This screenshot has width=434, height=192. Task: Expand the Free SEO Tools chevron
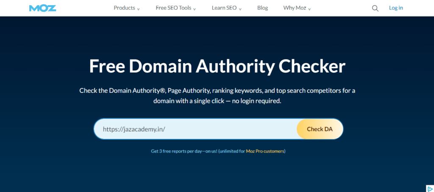[x=195, y=9]
